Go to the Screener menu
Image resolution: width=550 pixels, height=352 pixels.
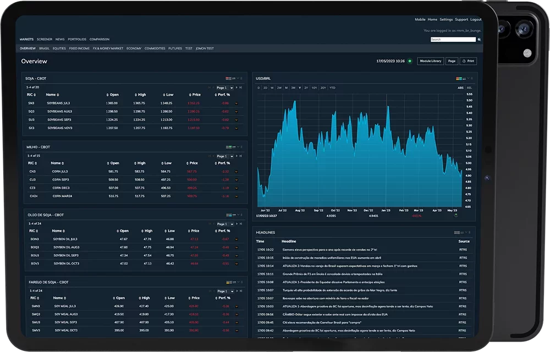click(x=44, y=40)
